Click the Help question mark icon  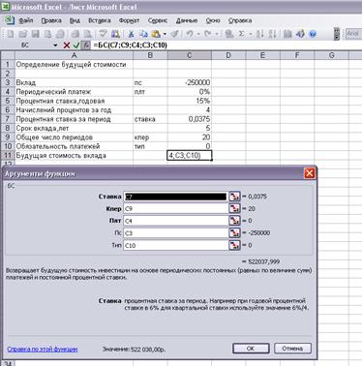coord(313,34)
